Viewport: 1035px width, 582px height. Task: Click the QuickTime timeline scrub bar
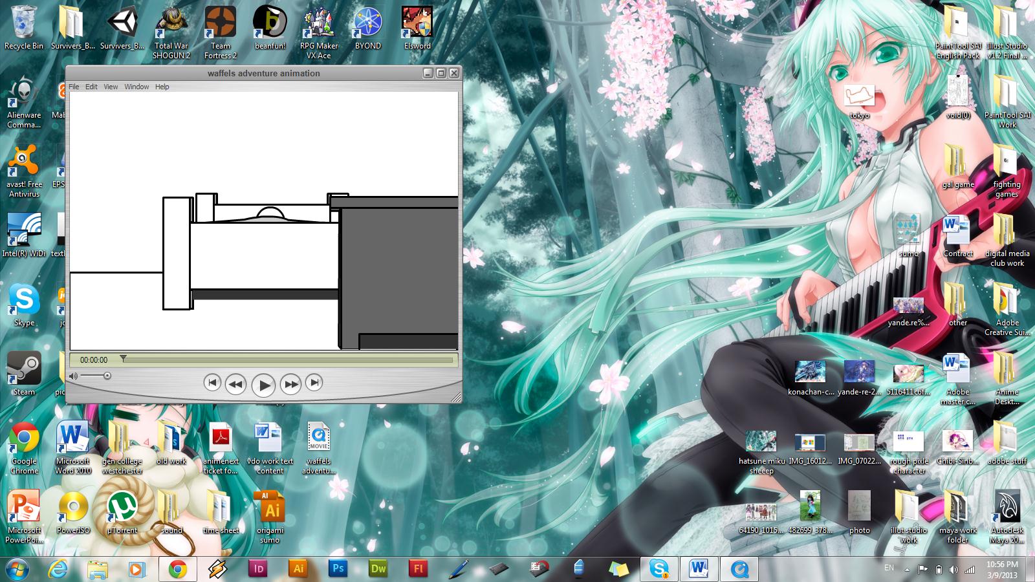coord(287,360)
